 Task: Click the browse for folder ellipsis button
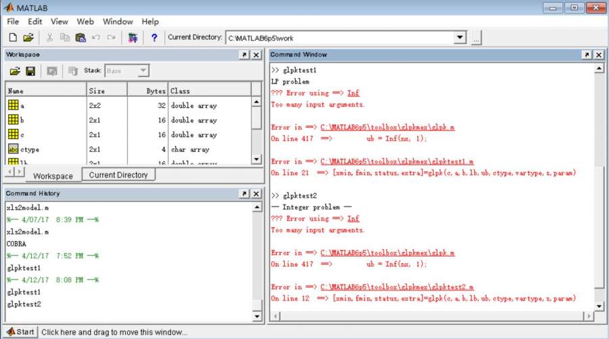476,38
